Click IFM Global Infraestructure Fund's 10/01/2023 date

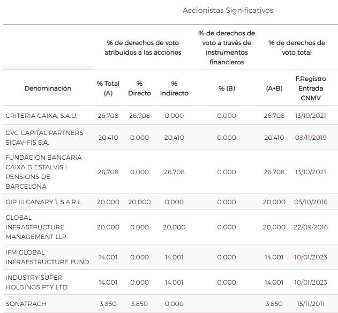pos(310,257)
